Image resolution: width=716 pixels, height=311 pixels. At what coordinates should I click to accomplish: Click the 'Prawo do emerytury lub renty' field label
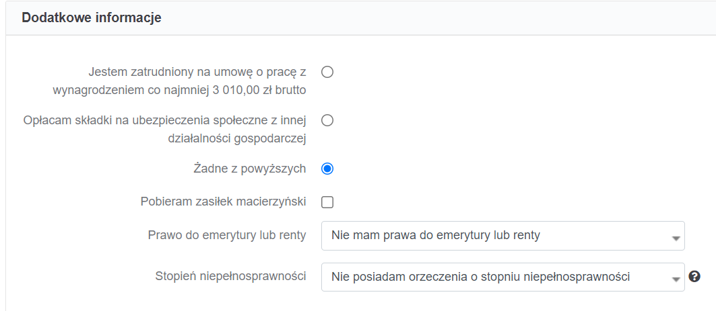coord(227,235)
